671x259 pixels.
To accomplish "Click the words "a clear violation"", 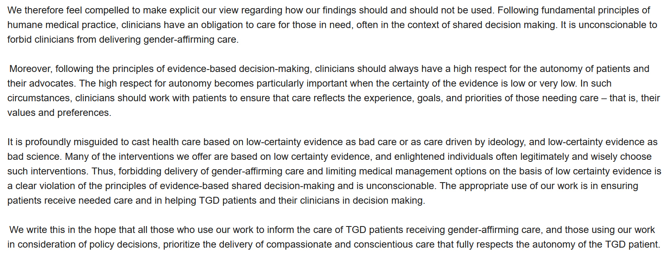I will (x=38, y=186).
